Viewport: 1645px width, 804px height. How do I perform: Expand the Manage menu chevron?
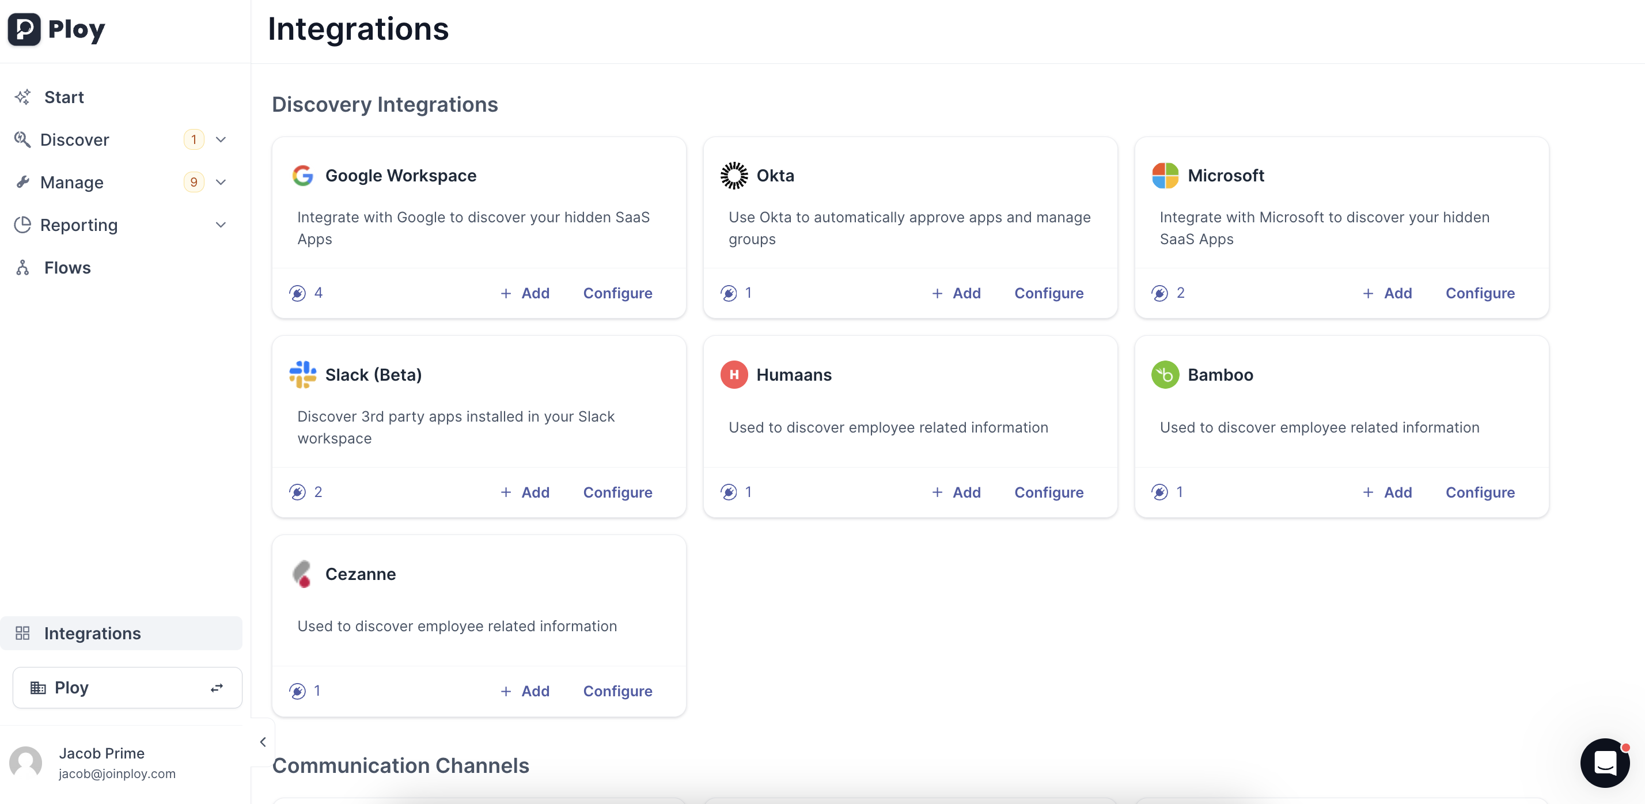(221, 182)
